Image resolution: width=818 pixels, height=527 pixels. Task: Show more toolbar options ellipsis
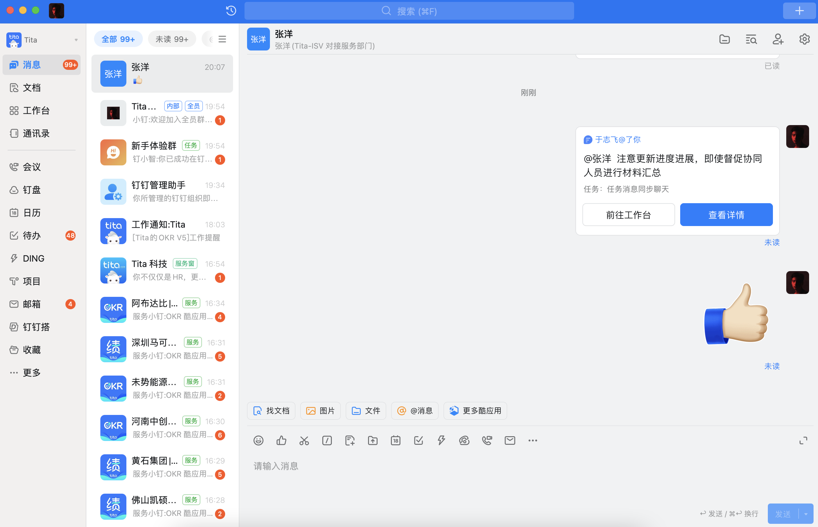coord(533,440)
